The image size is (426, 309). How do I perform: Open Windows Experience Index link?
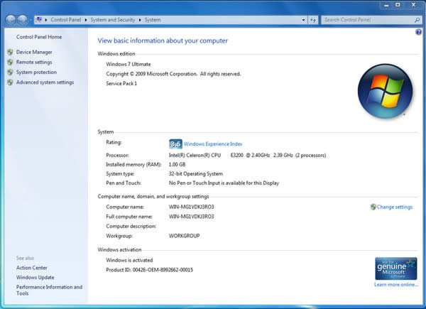pyautogui.click(x=212, y=143)
